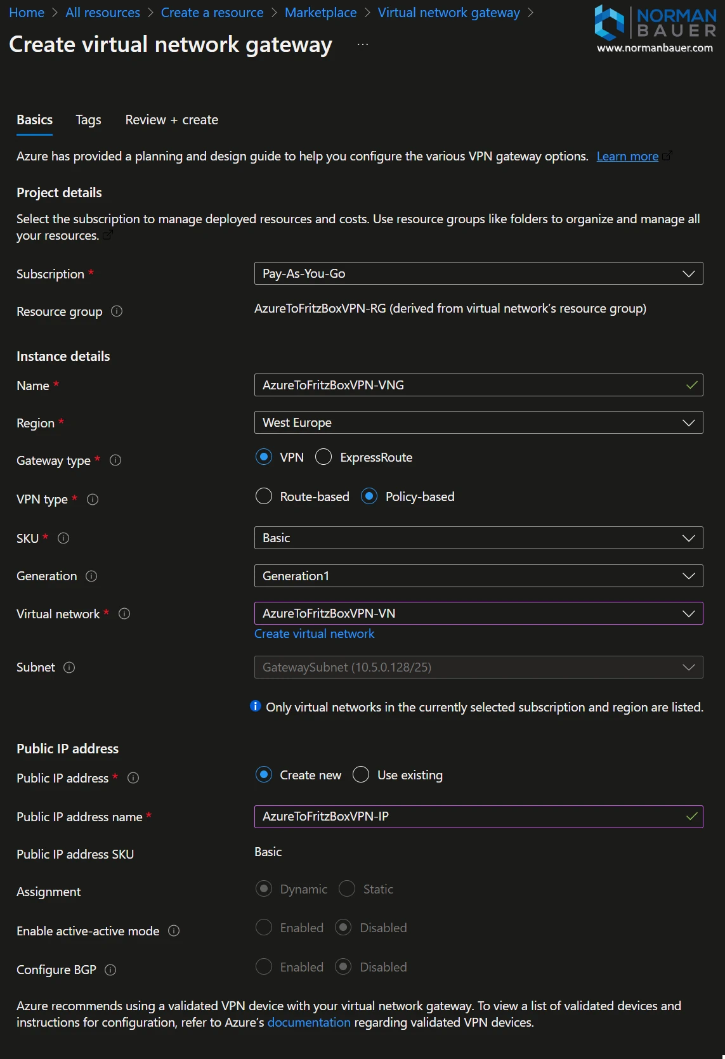
Task: Switch to the Tags tab
Action: point(88,120)
